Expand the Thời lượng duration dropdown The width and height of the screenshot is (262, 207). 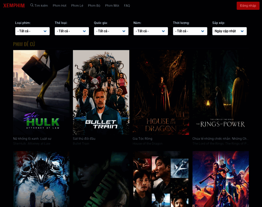tap(190, 31)
